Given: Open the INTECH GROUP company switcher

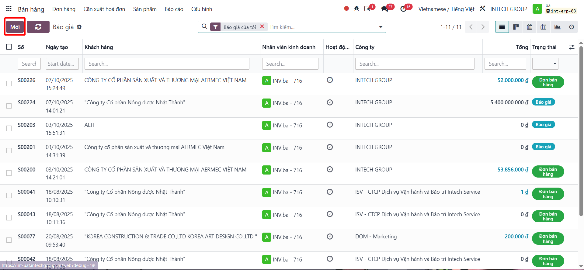Looking at the screenshot, I should pos(509,9).
